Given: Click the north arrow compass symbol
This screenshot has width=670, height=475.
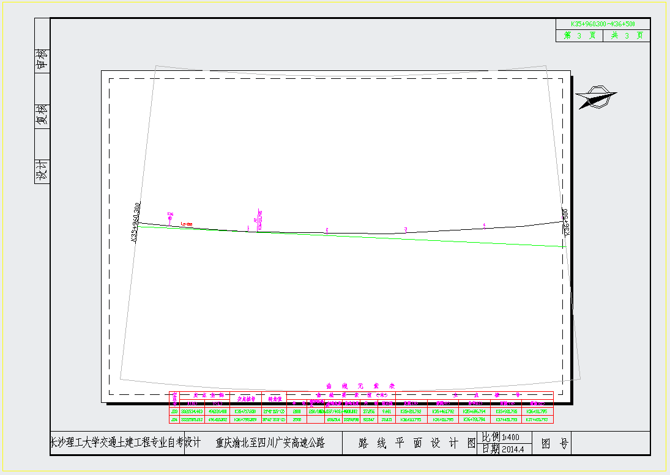Looking at the screenshot, I should tap(596, 98).
